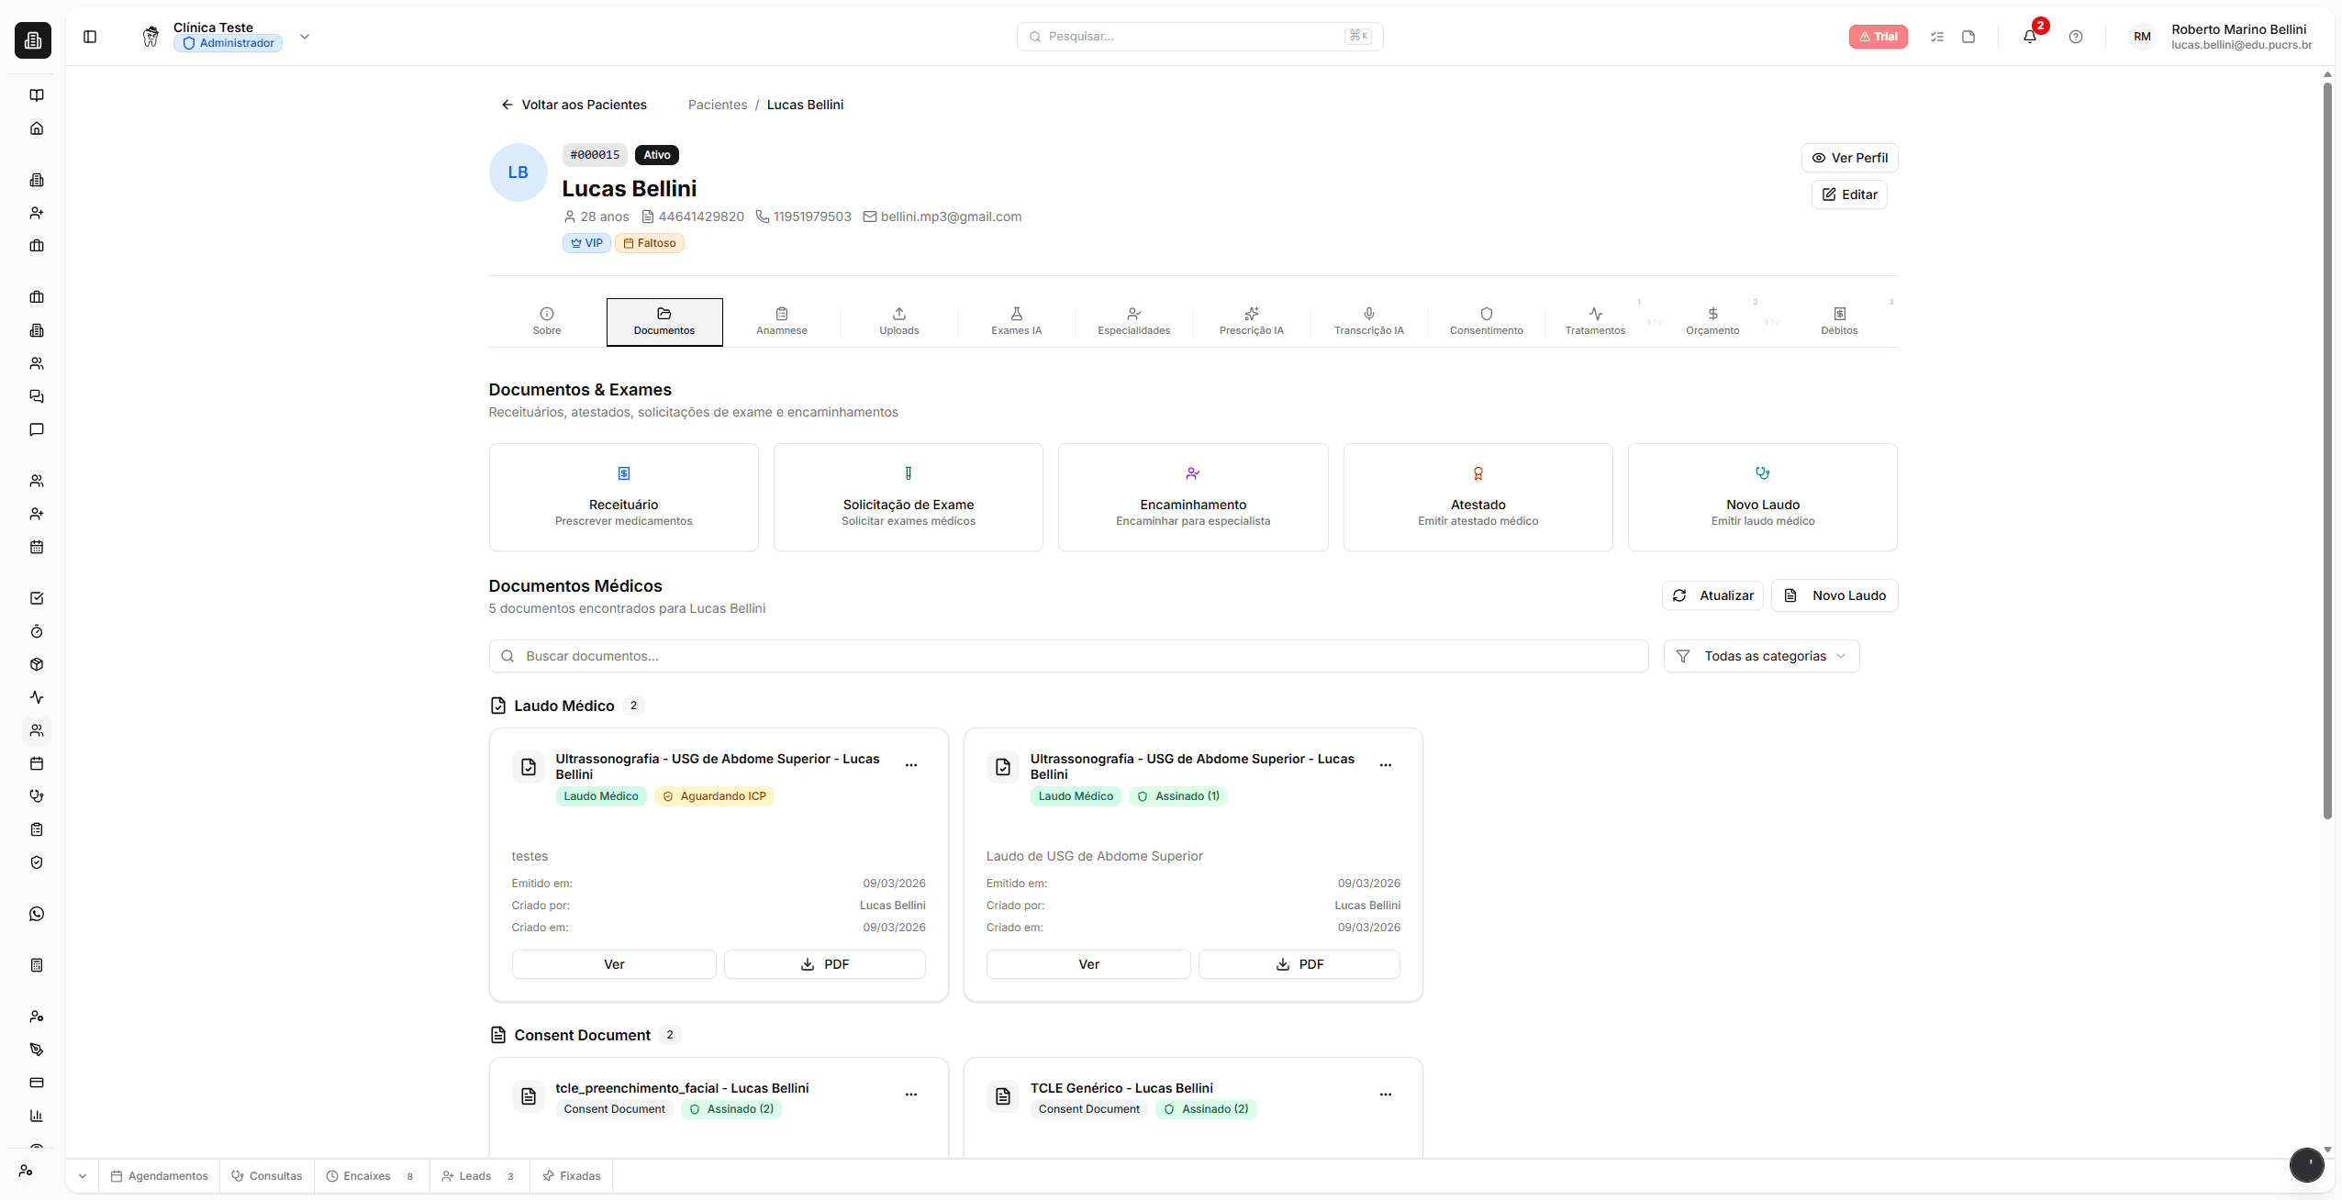Click the page vertical scrollbar

point(2326,450)
